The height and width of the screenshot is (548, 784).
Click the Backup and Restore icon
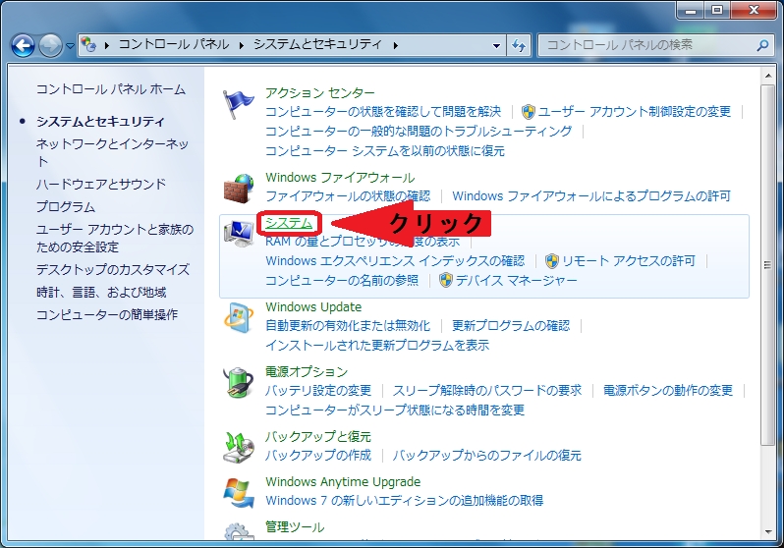click(239, 446)
